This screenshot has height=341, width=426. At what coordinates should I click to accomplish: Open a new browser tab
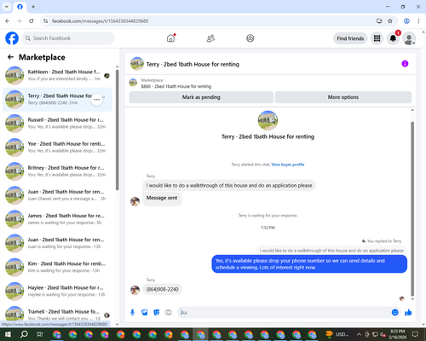coord(33,7)
